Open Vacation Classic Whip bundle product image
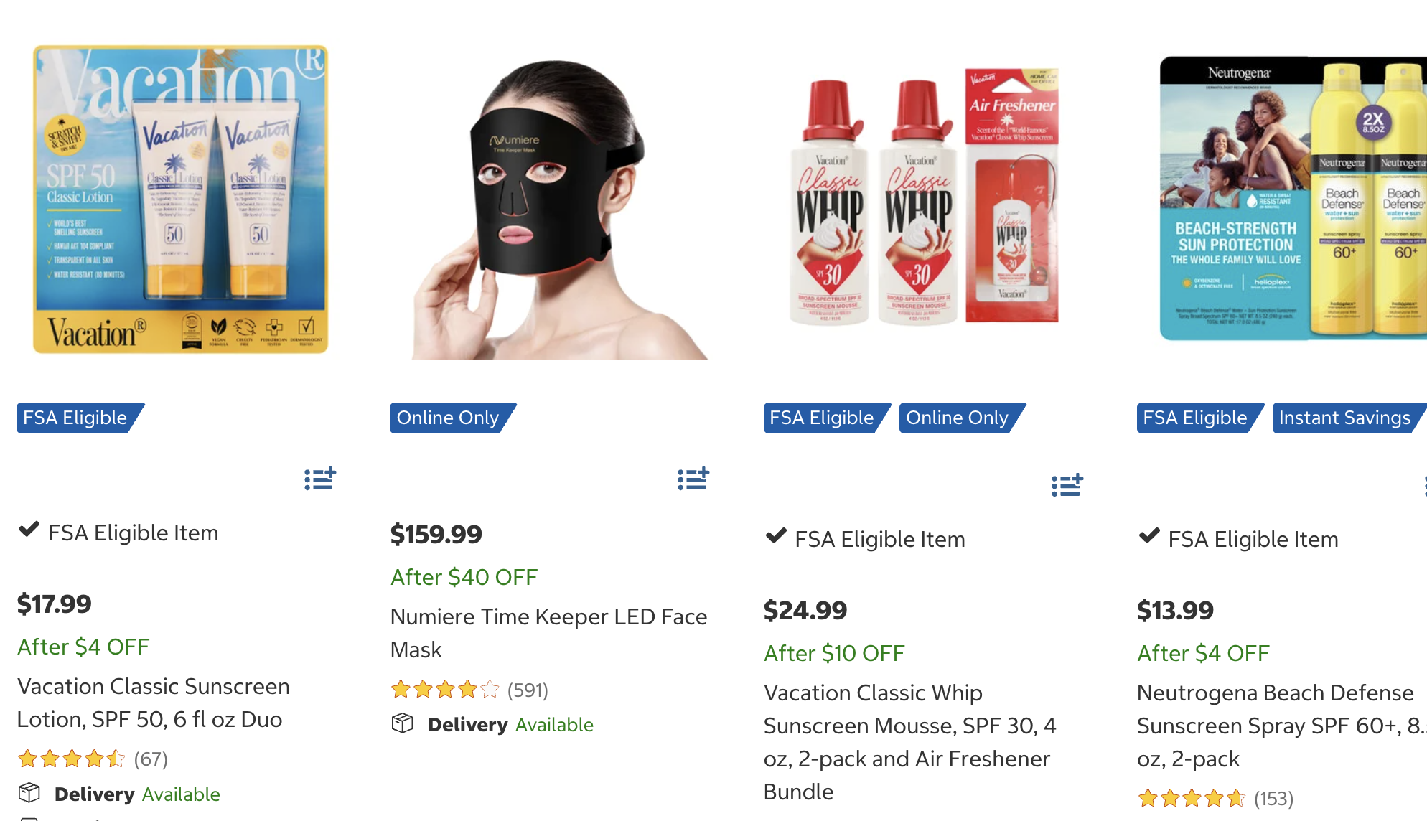Image resolution: width=1427 pixels, height=821 pixels. coord(925,200)
